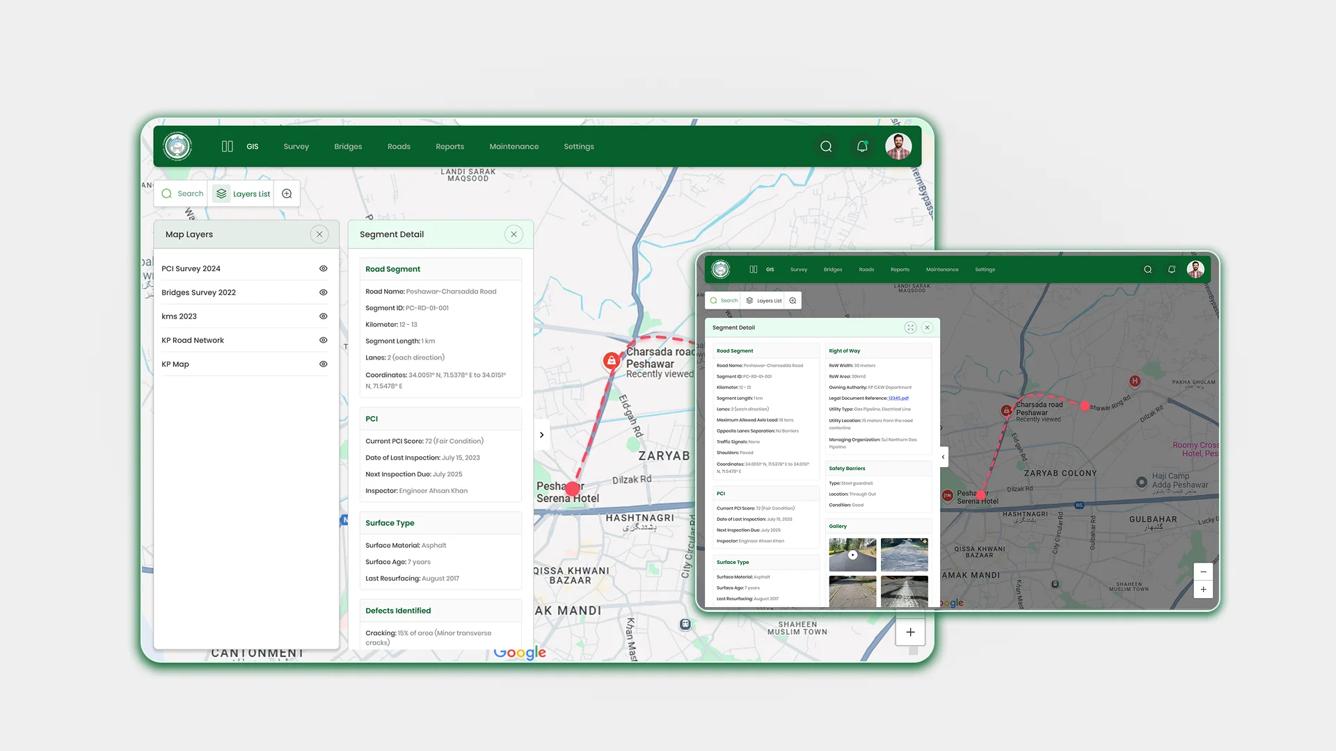
Task: Open notifications bell in the large window
Action: click(862, 146)
